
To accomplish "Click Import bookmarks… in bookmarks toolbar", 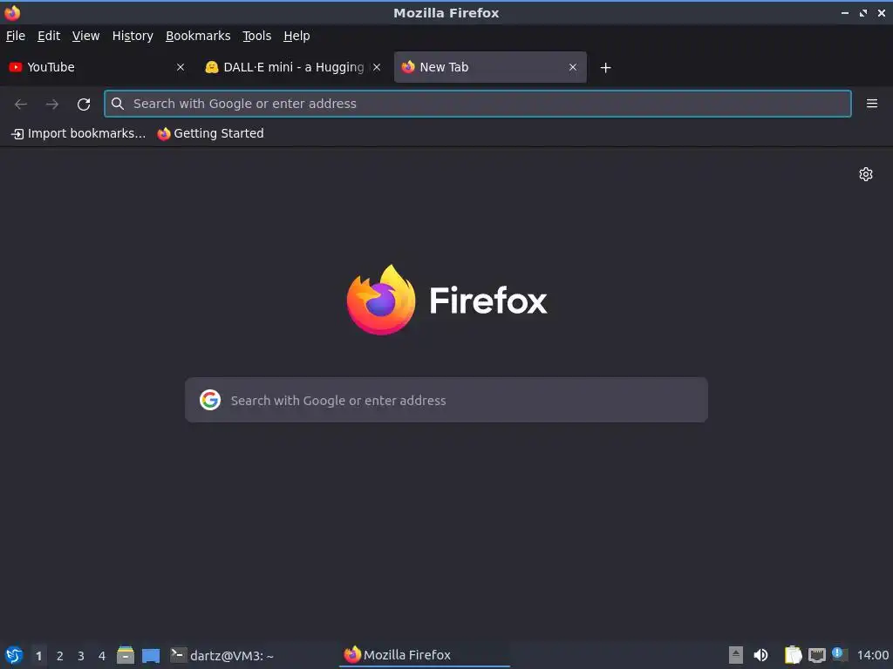I will click(x=78, y=133).
